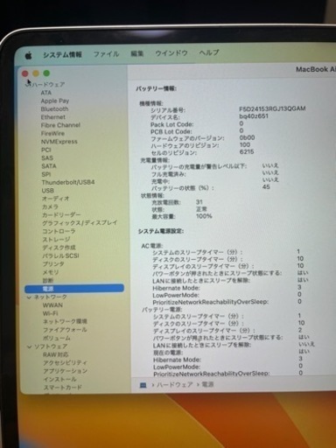Open the Apple menu
This screenshot has width=336, height=448.
pyautogui.click(x=28, y=55)
